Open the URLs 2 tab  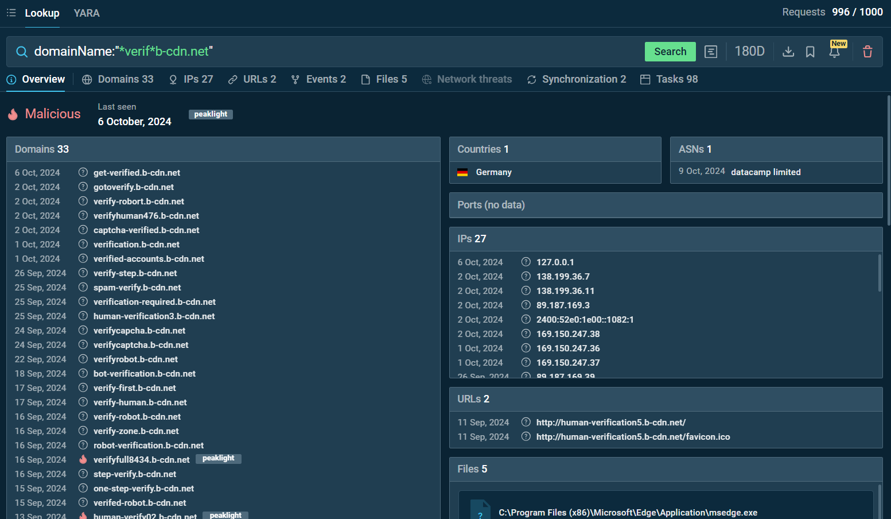point(252,79)
